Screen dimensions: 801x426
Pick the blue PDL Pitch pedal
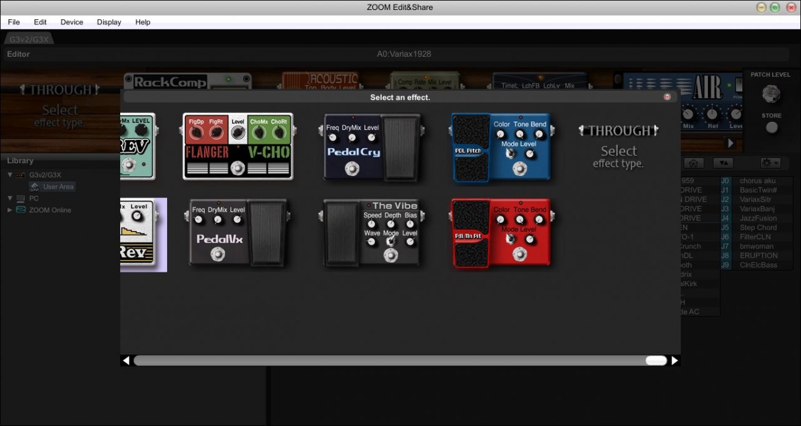pyautogui.click(x=501, y=147)
